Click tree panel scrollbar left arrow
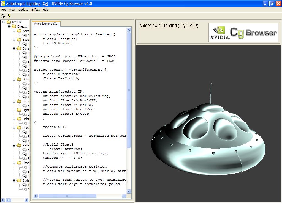This screenshot has width=282, height=203. click(3, 200)
